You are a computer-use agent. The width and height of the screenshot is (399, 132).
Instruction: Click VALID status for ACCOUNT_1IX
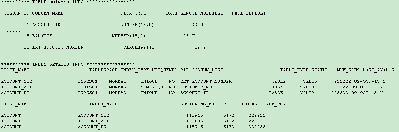point(310,81)
